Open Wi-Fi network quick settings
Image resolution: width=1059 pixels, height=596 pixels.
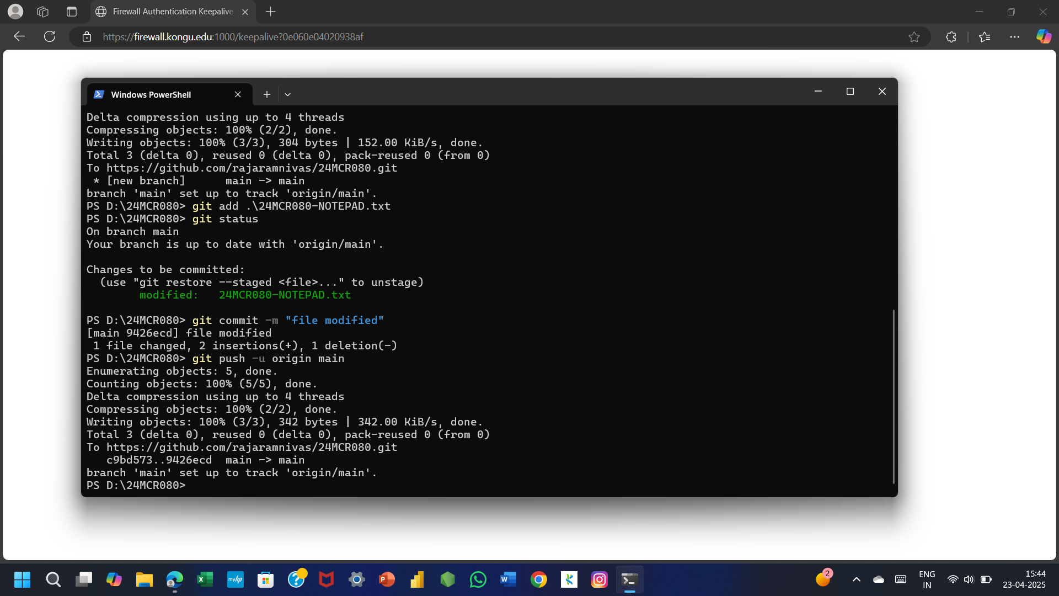click(953, 579)
